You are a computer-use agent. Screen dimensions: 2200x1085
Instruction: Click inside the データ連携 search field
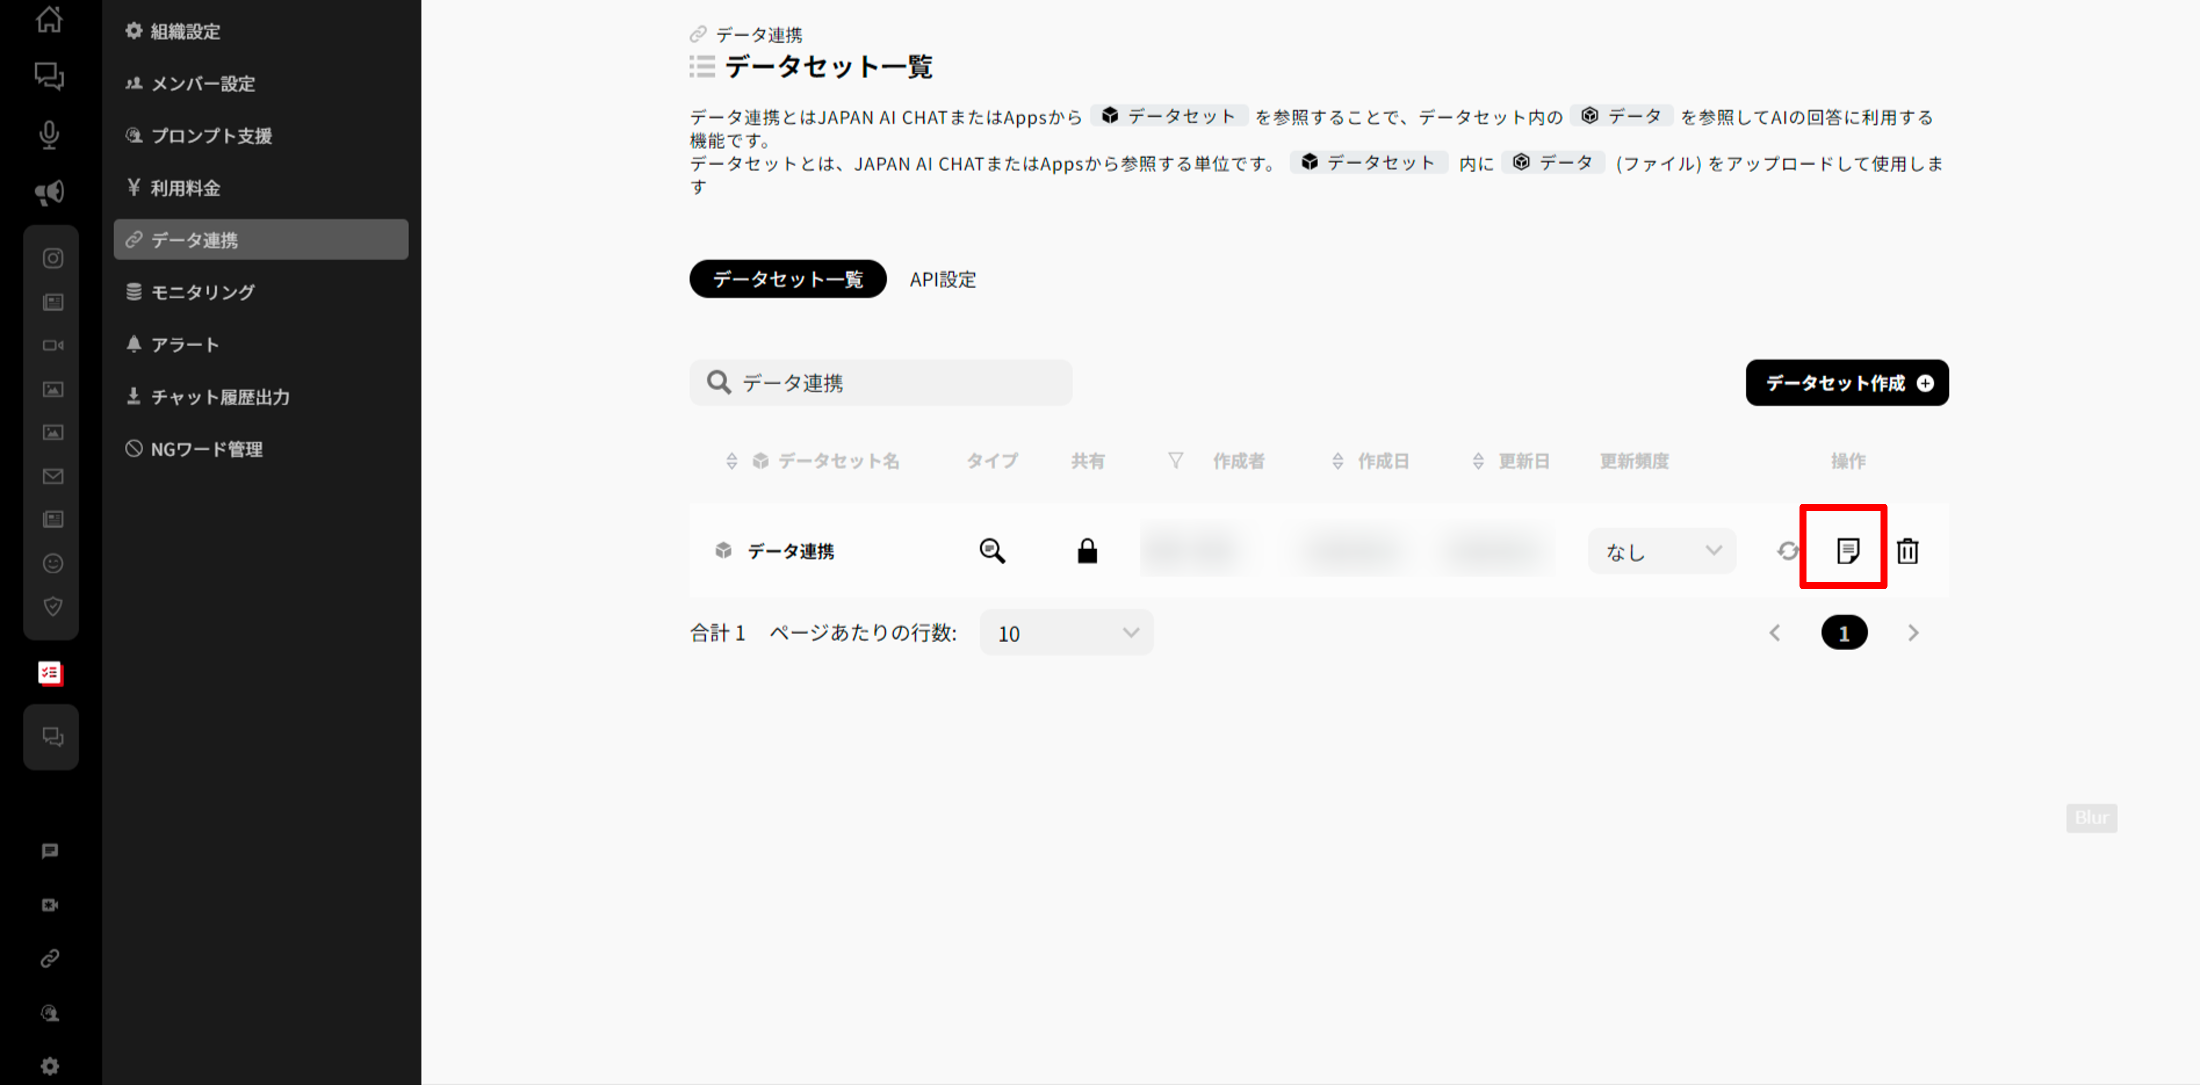tap(879, 382)
